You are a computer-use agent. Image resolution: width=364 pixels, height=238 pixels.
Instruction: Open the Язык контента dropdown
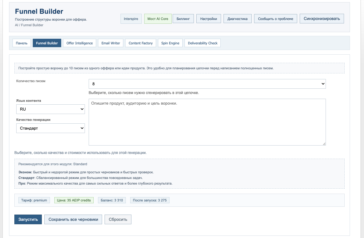click(50, 109)
